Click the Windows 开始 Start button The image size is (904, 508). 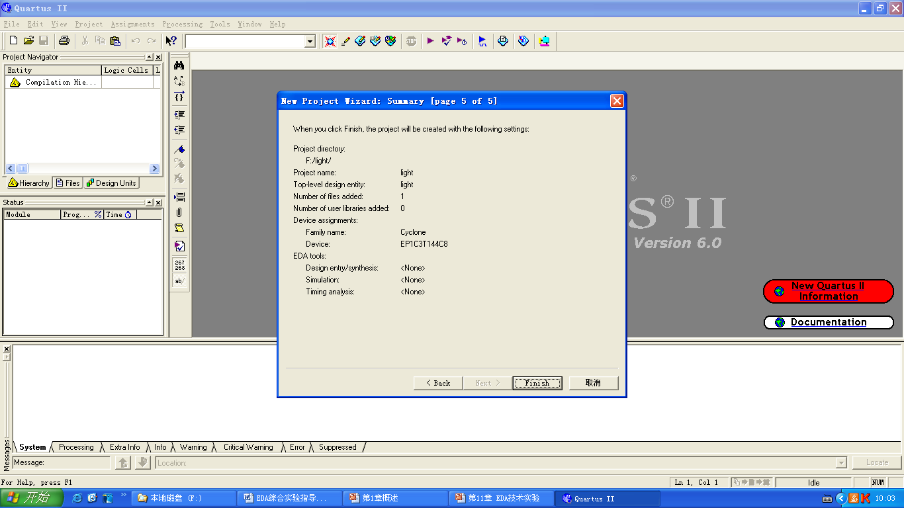[x=32, y=497]
